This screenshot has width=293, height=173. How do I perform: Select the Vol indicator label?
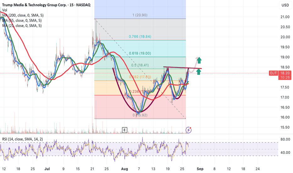(x=5, y=10)
